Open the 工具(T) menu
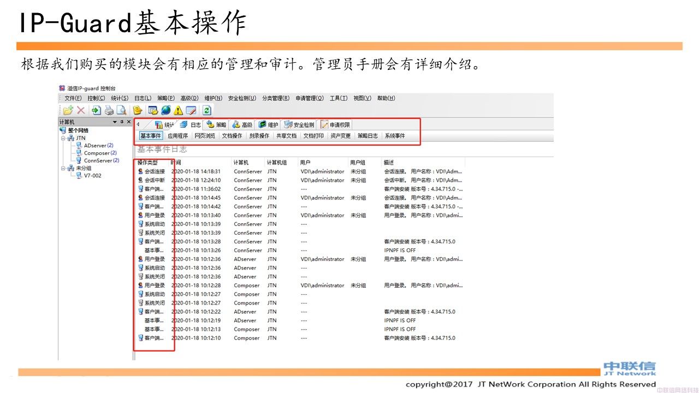699x393 pixels. pos(339,98)
